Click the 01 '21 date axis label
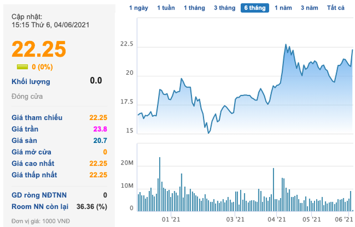Viewport: 355px width, 227px height. coord(171,219)
